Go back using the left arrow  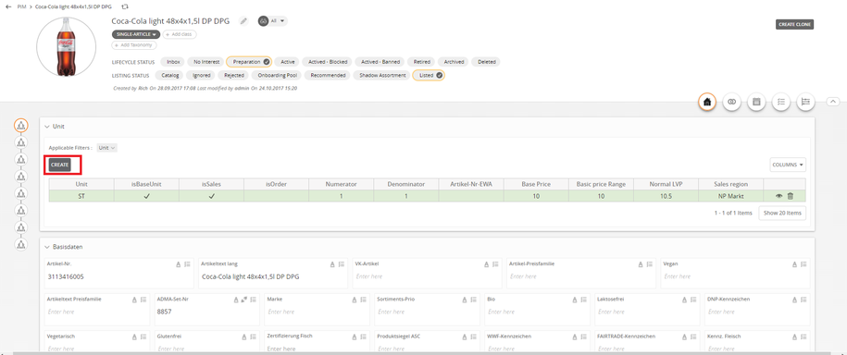[8, 6]
